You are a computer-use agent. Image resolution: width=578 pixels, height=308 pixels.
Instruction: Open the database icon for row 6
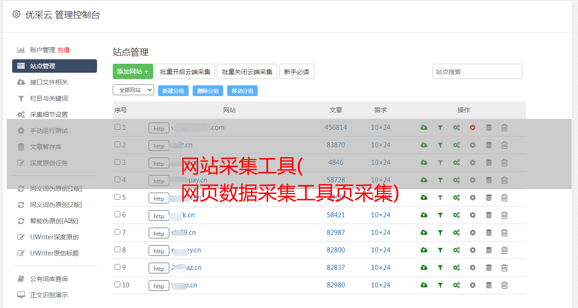pyautogui.click(x=489, y=215)
